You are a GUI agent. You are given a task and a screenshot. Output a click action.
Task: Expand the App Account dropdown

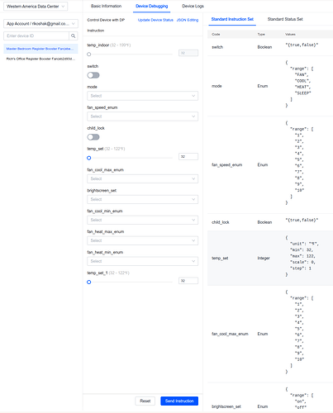(x=40, y=24)
